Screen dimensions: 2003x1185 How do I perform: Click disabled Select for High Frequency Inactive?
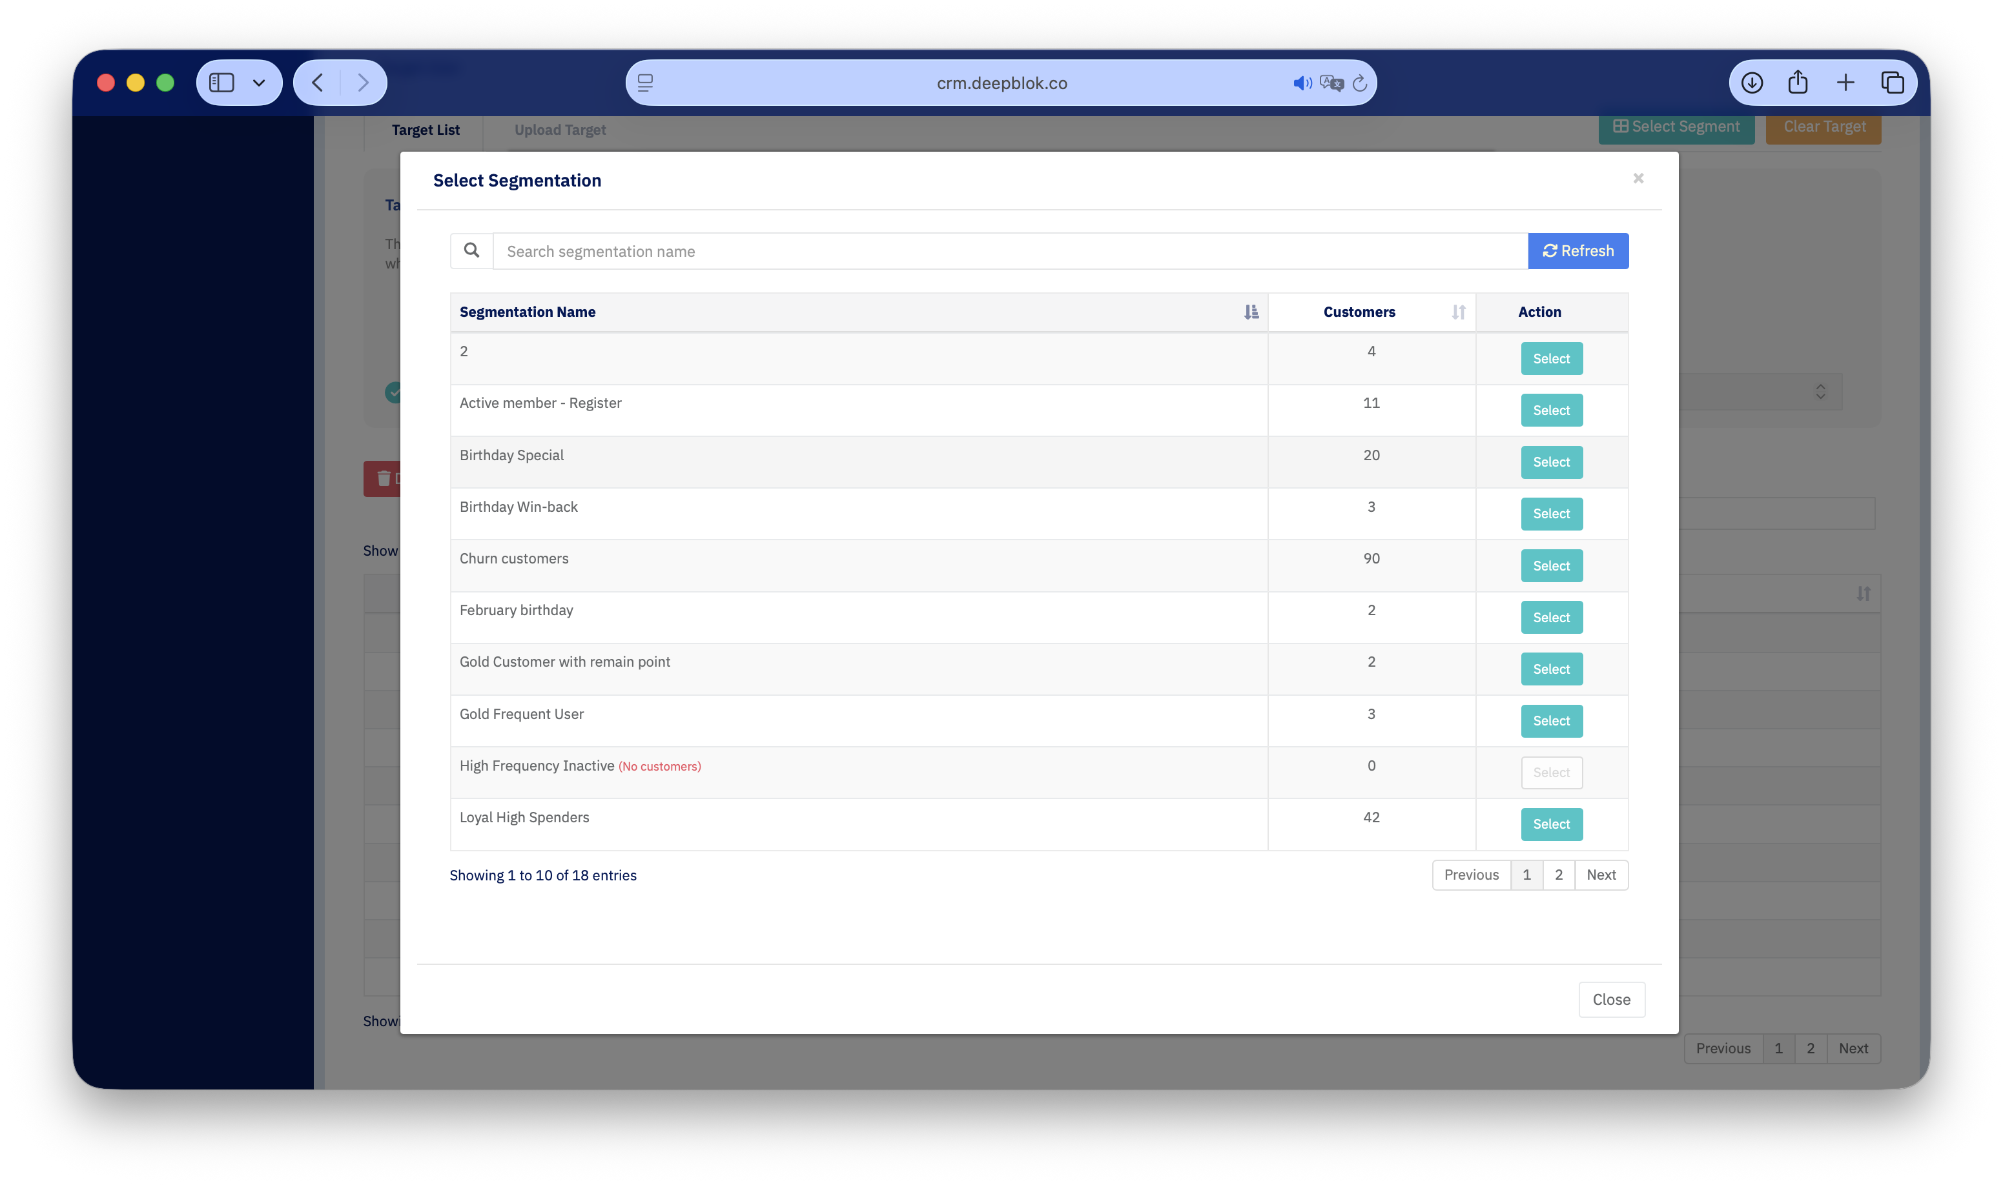1551,773
